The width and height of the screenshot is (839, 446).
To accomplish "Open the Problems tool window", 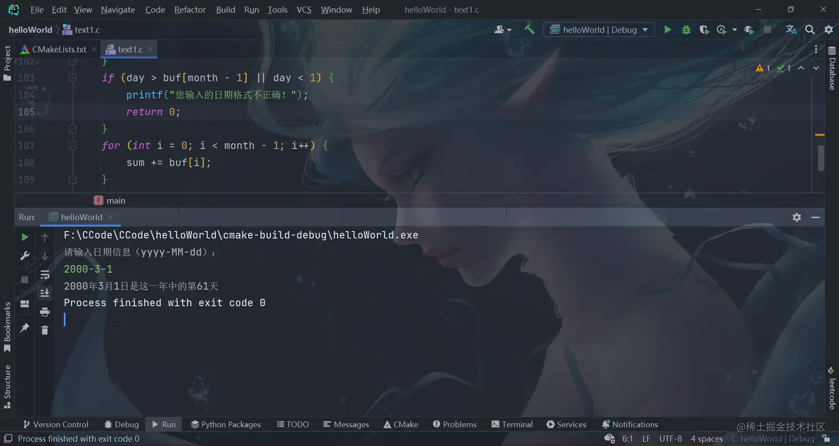I will tap(454, 424).
